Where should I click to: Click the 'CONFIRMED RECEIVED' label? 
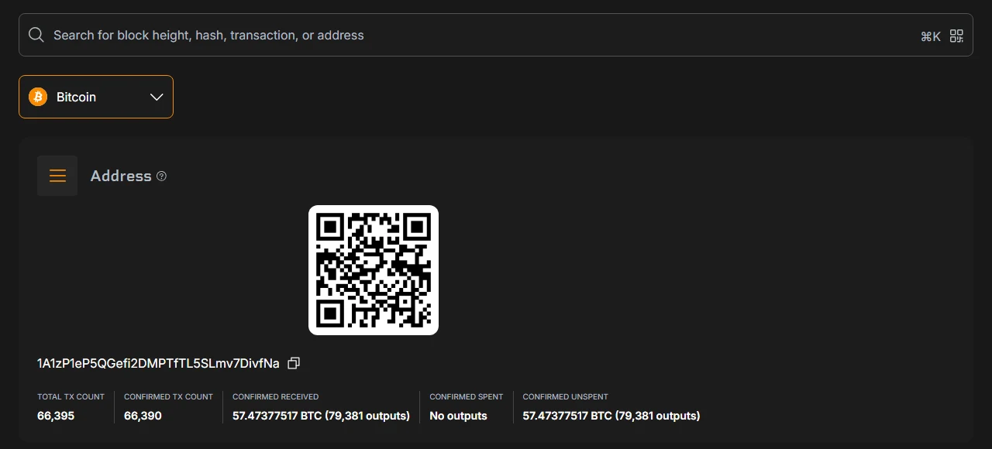(275, 396)
